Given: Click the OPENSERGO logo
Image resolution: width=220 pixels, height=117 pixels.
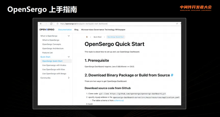Looking at the screenshot, I should point(47,30).
